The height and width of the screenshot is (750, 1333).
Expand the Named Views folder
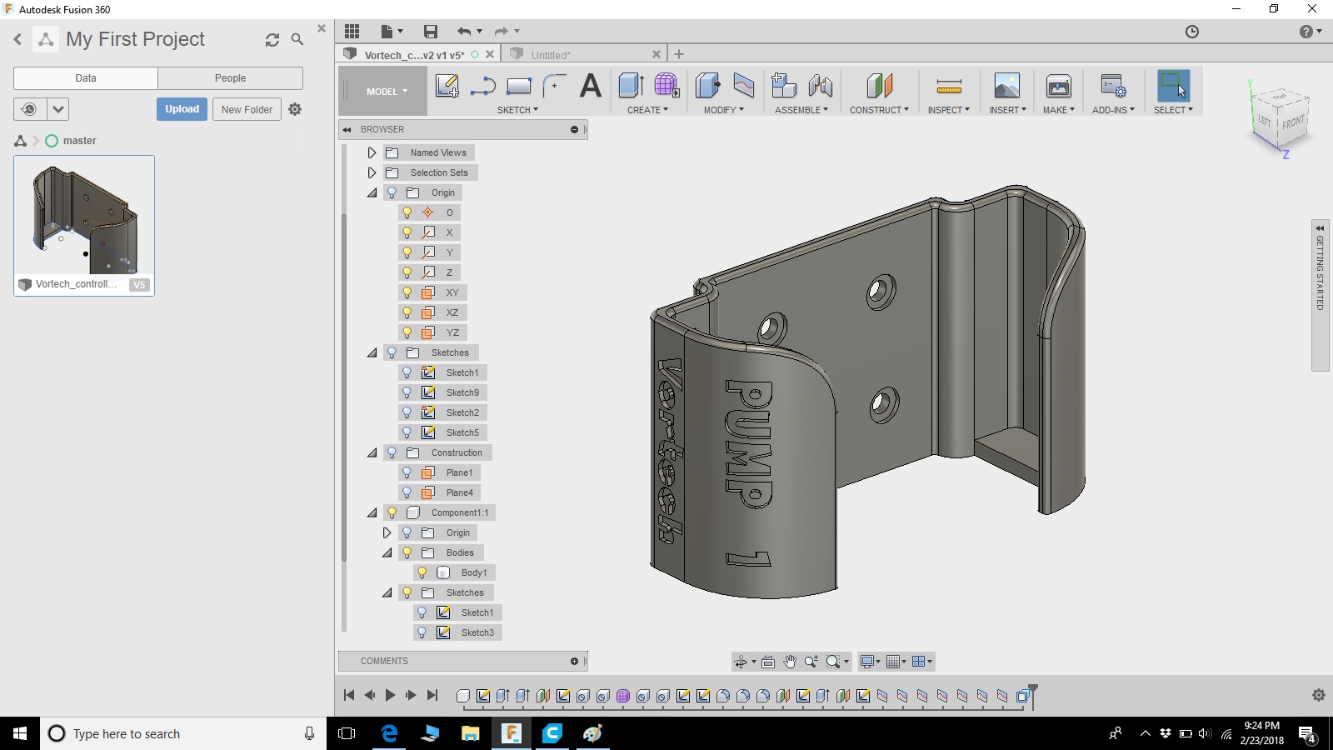[x=372, y=152]
